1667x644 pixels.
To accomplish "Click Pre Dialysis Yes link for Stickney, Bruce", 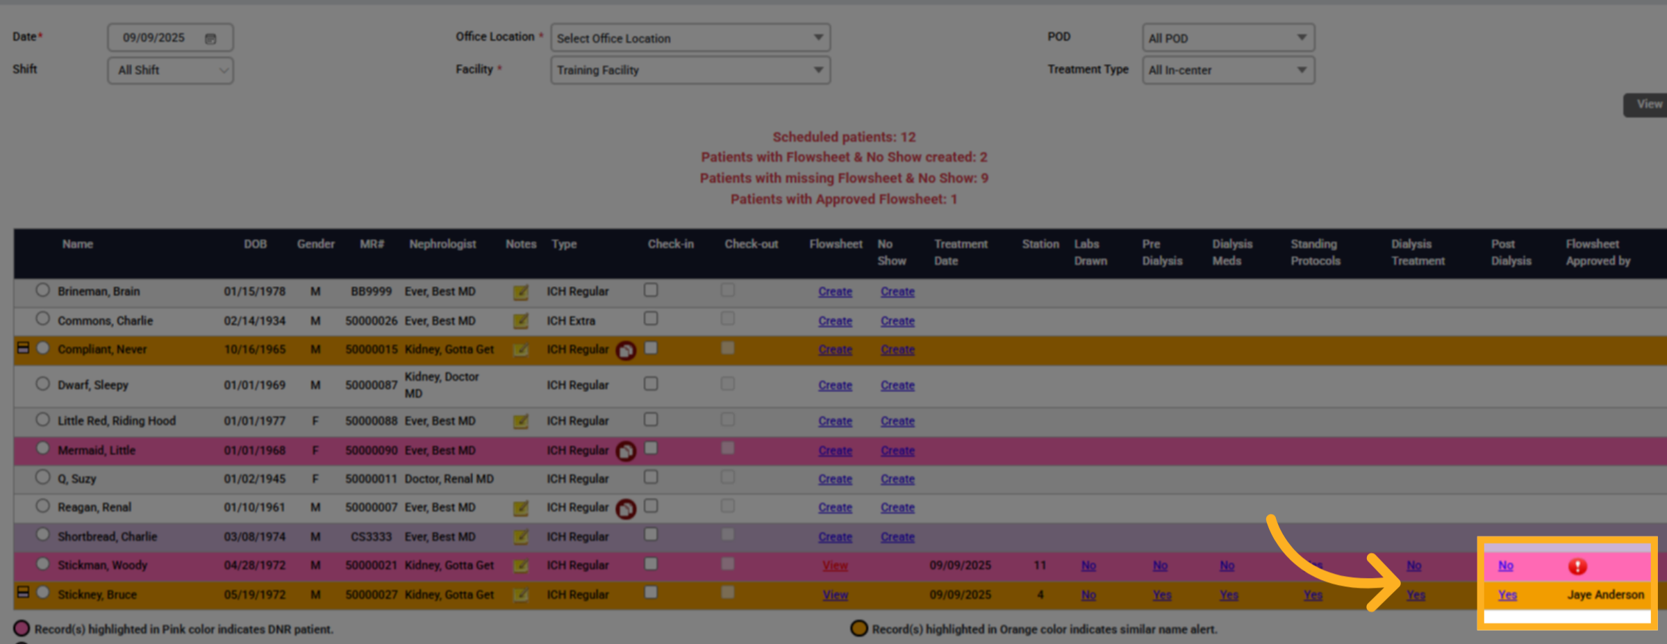I will pos(1162,595).
